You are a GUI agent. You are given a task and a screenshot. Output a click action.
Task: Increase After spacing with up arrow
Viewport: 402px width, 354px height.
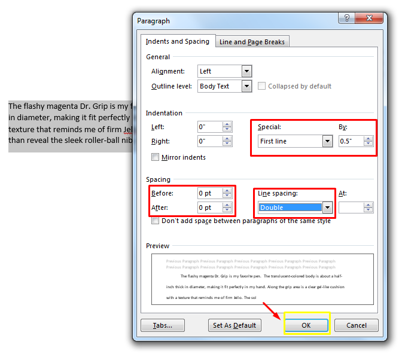pos(227,205)
